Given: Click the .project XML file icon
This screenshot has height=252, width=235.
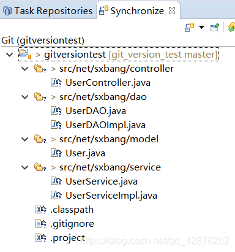Looking at the screenshot, I should pyautogui.click(x=41, y=238).
